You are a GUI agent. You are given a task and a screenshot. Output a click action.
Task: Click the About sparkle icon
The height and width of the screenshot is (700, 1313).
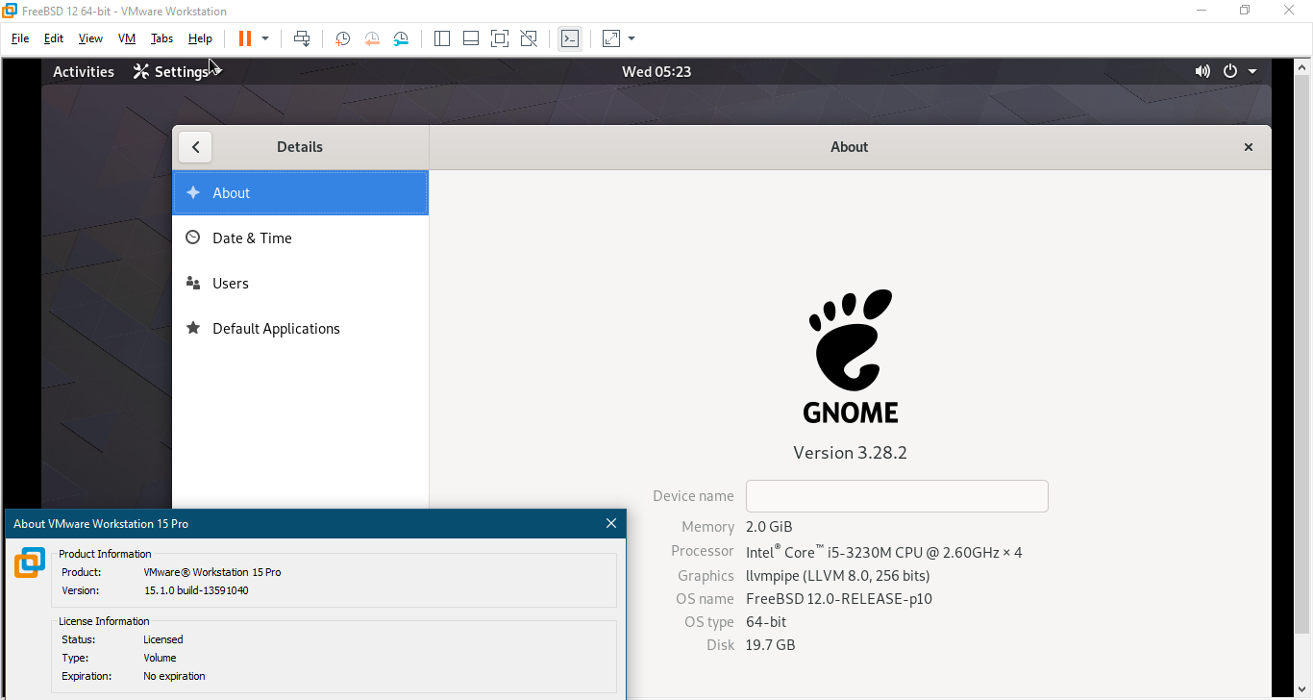coord(193,192)
